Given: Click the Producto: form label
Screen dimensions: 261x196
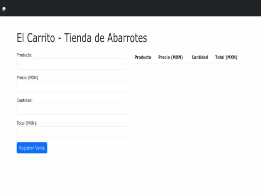Looking at the screenshot, I should pos(25,55).
